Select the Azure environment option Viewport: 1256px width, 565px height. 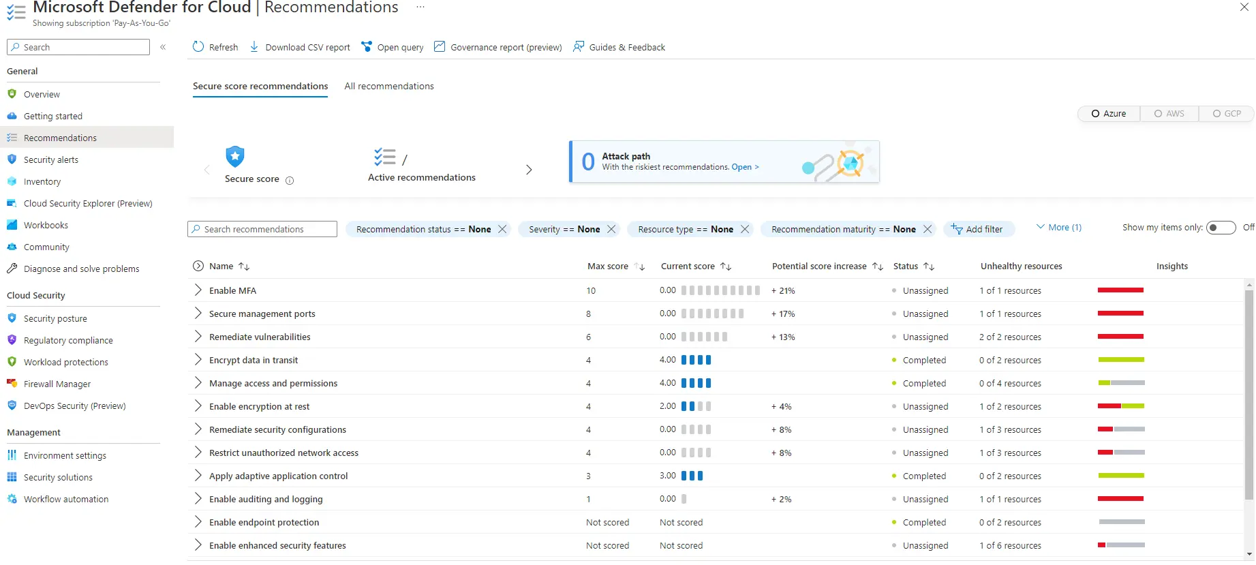coord(1109,114)
